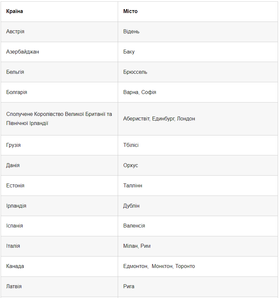Image resolution: width=279 pixels, height=298 pixels.
Task: Click the 'Місто' column header
Action: (x=131, y=11)
